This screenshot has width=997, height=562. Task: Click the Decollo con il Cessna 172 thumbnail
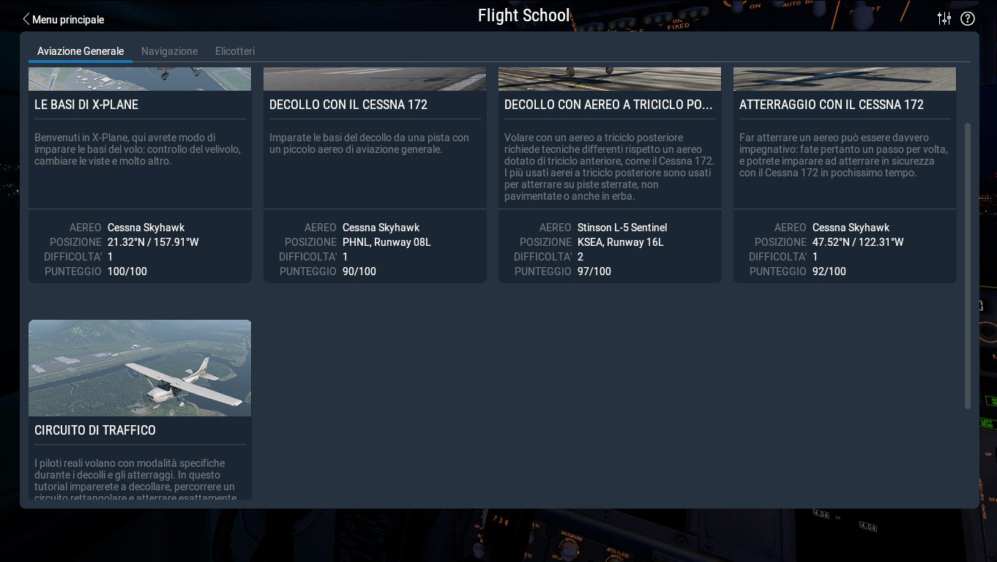click(375, 79)
